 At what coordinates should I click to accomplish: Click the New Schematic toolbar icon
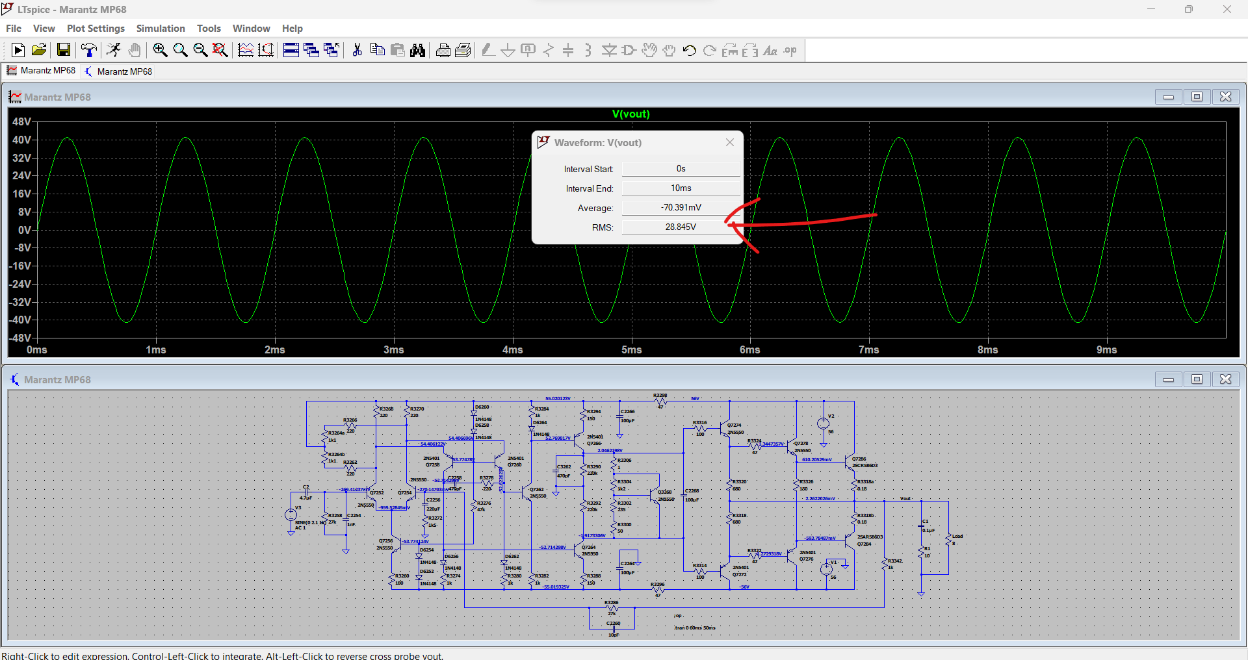pos(18,50)
